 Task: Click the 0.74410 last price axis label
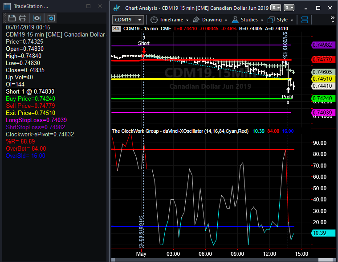(323, 86)
